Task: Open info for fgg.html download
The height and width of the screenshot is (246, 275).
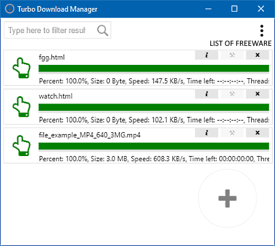Action: (207, 55)
